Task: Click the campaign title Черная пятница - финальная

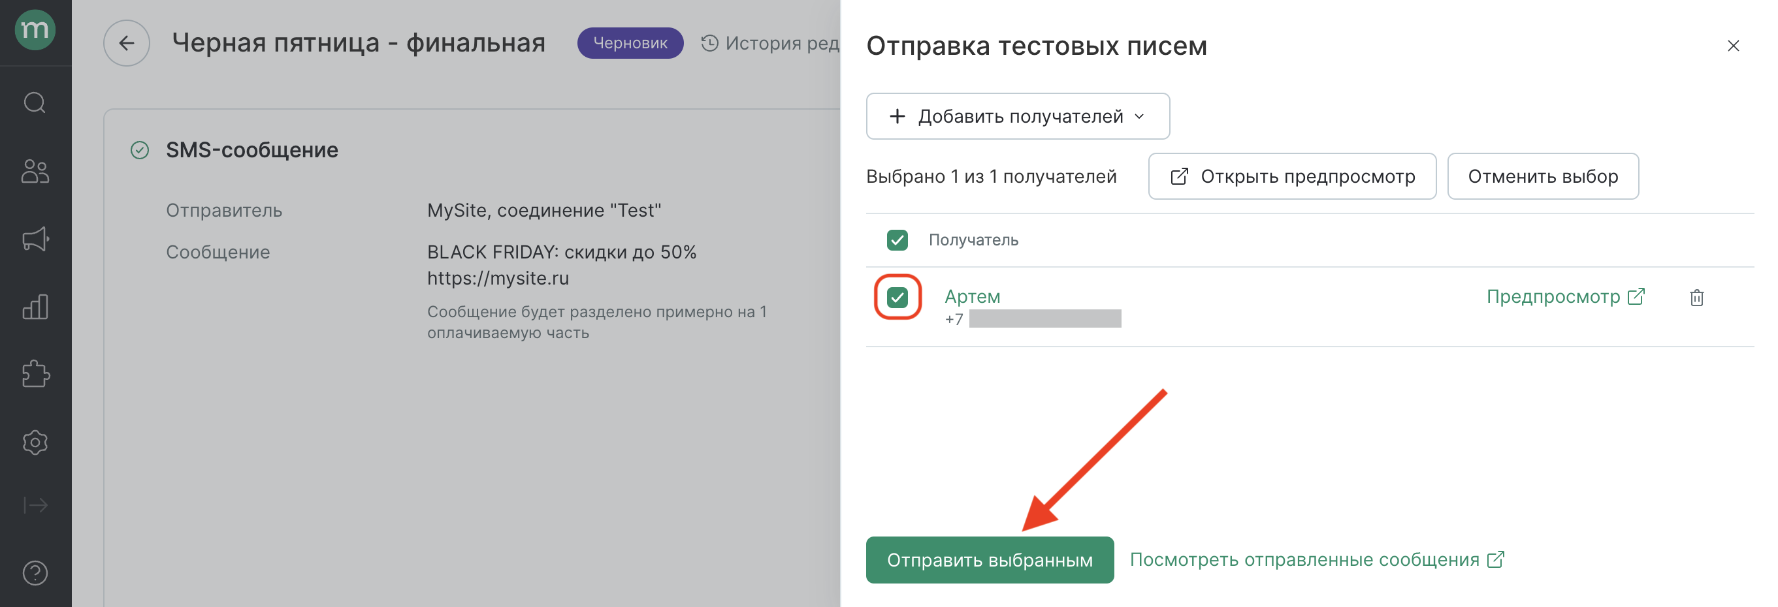Action: click(358, 43)
